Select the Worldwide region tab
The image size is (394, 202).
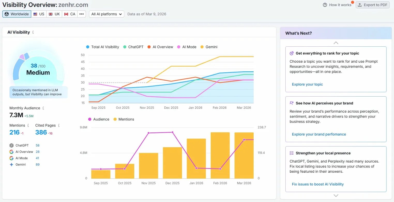pos(17,14)
